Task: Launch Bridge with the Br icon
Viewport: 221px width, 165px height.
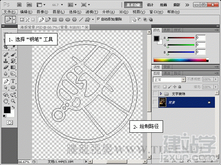Action: click(19, 5)
